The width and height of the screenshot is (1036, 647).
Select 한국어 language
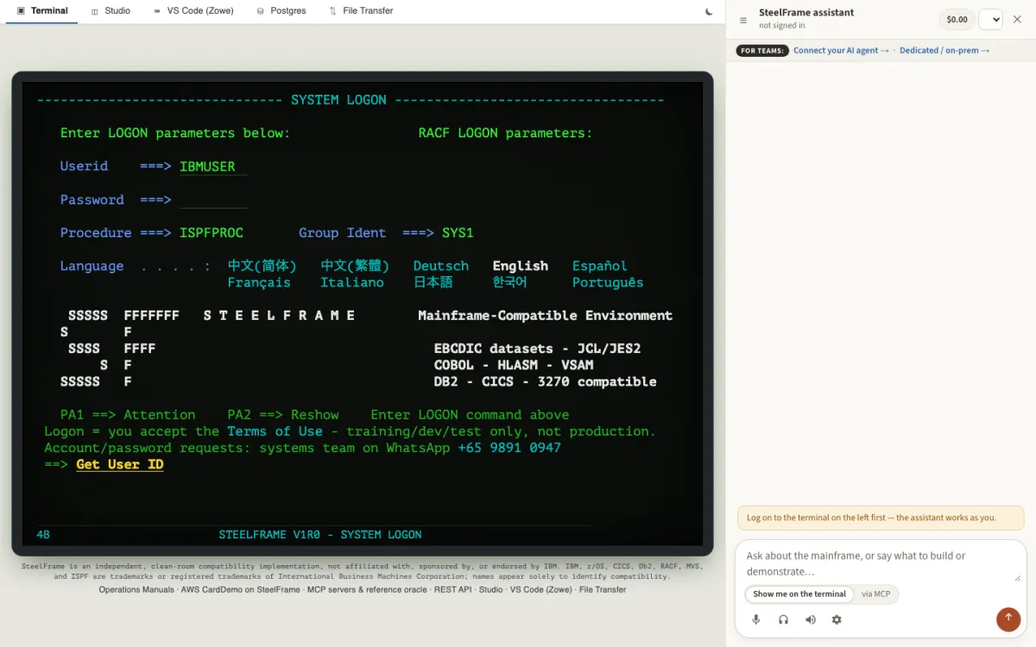tap(509, 282)
